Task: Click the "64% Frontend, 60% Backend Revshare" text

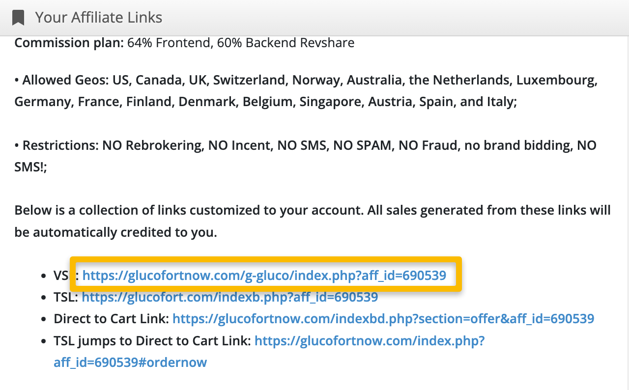Action: click(240, 43)
